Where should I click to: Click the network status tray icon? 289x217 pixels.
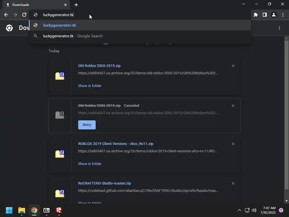coord(247,210)
